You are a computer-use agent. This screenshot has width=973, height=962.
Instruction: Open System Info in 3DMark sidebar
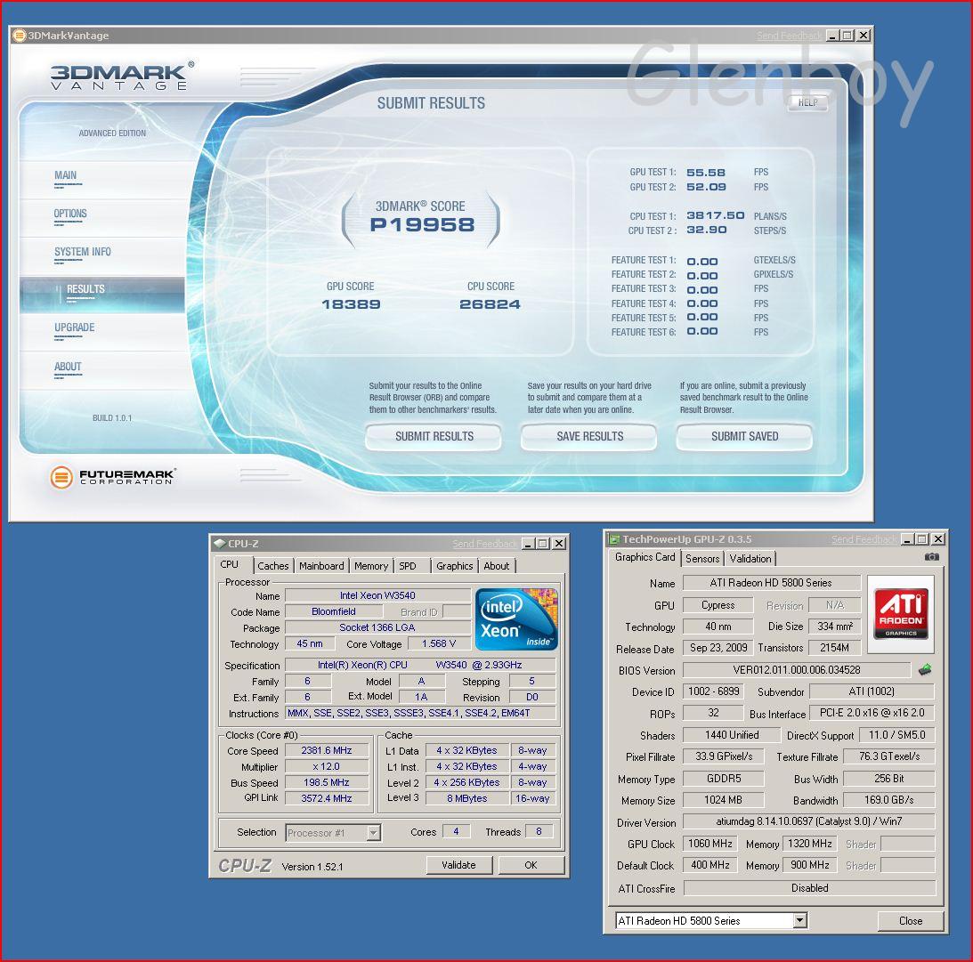(83, 252)
